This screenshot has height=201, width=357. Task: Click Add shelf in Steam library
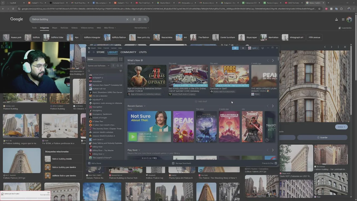point(201,102)
